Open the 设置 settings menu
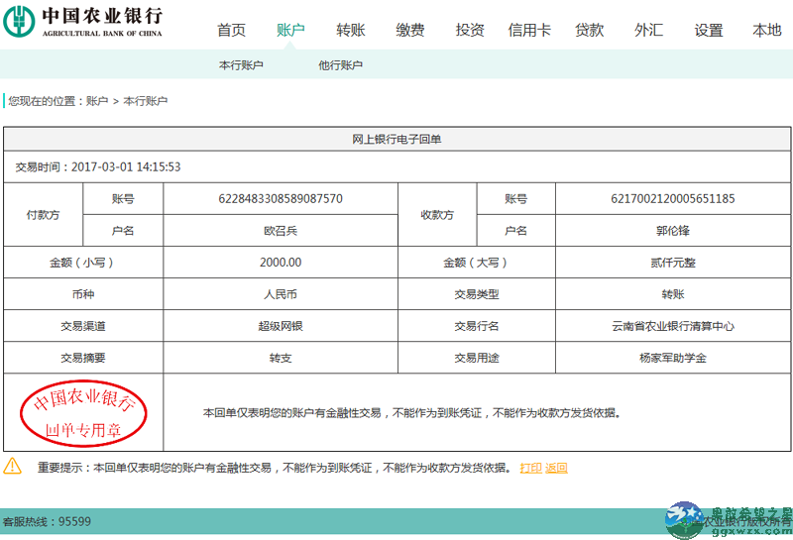The height and width of the screenshot is (540, 793). click(709, 30)
